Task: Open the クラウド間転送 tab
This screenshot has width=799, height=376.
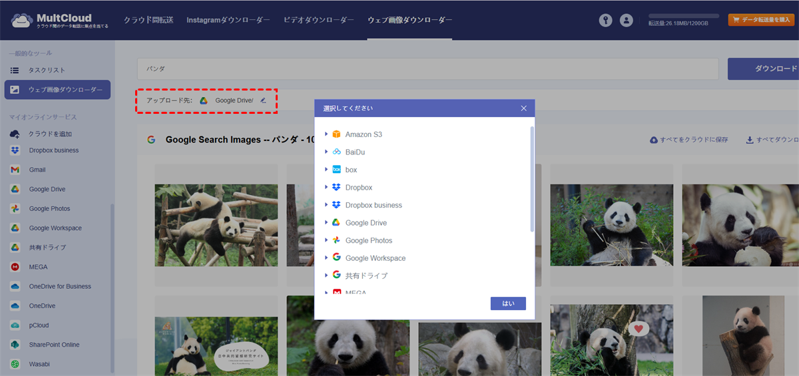Action: click(148, 20)
